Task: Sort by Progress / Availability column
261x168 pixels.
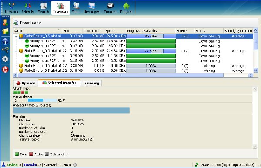Action: [x=151, y=31]
